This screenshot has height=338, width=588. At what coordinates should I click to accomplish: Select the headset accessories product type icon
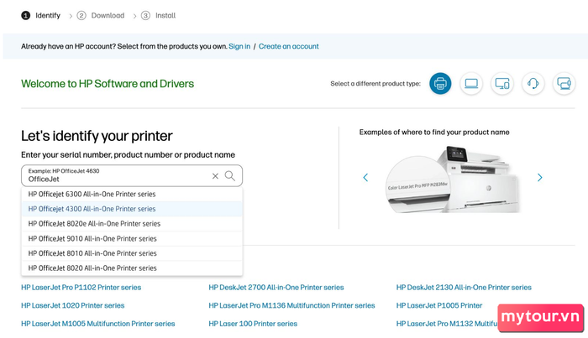coord(533,84)
